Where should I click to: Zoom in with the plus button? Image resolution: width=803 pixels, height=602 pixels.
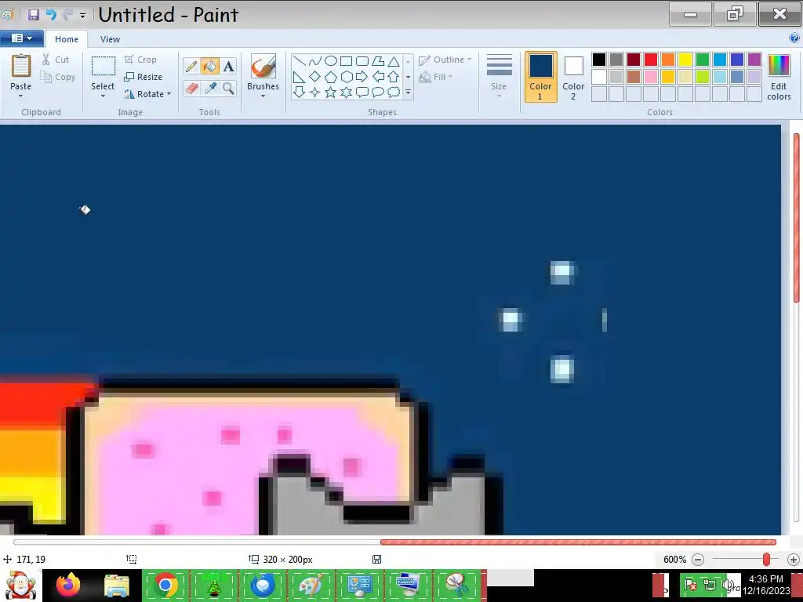(x=794, y=560)
